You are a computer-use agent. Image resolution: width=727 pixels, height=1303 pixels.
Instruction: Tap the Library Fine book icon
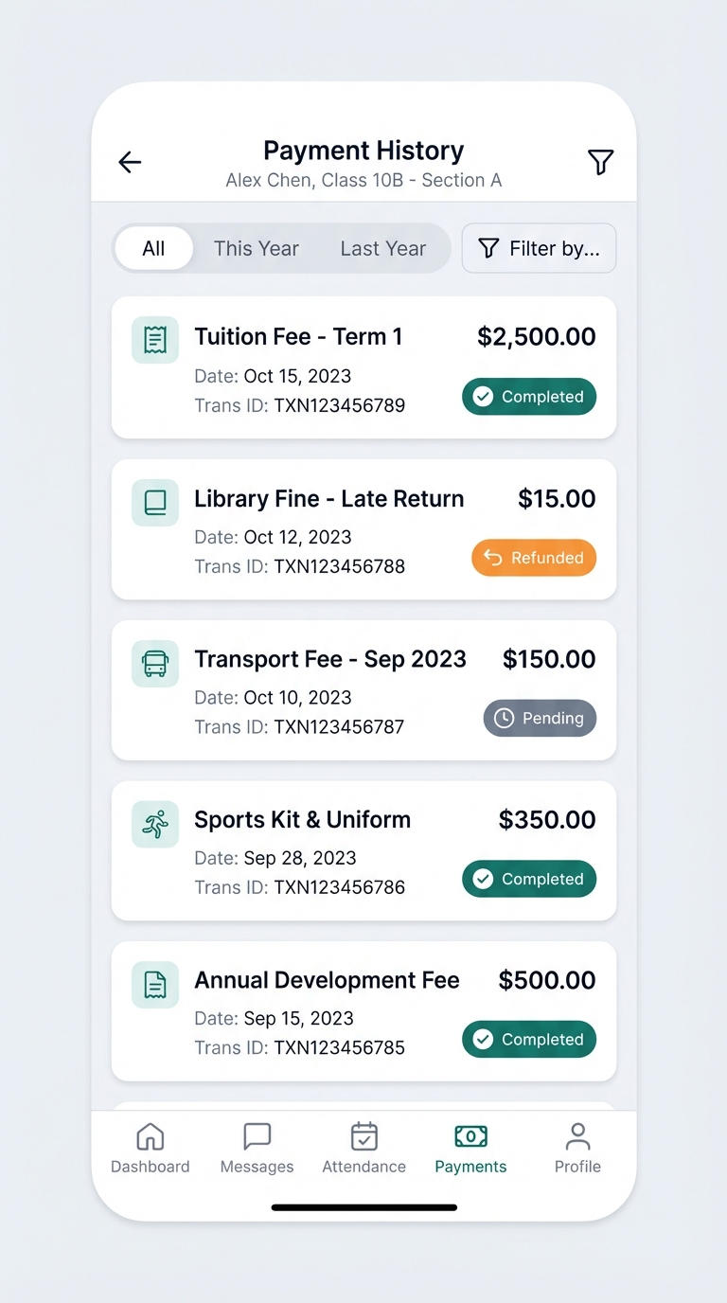[155, 502]
